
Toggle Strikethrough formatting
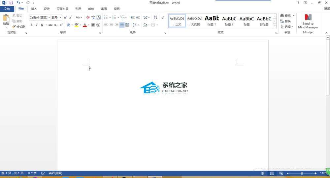click(x=50, y=25)
